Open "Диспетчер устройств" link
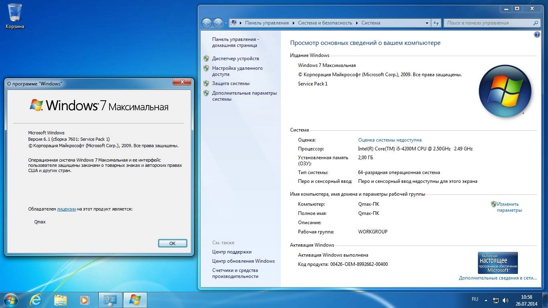This screenshot has height=308, width=548. coord(235,59)
